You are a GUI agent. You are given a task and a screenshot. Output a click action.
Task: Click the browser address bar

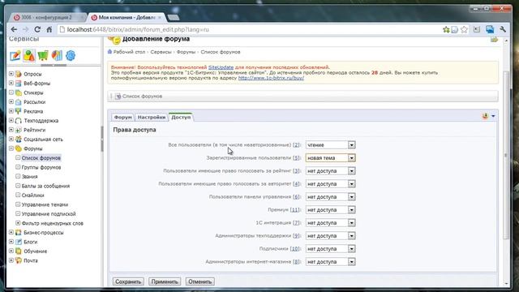coord(248,29)
